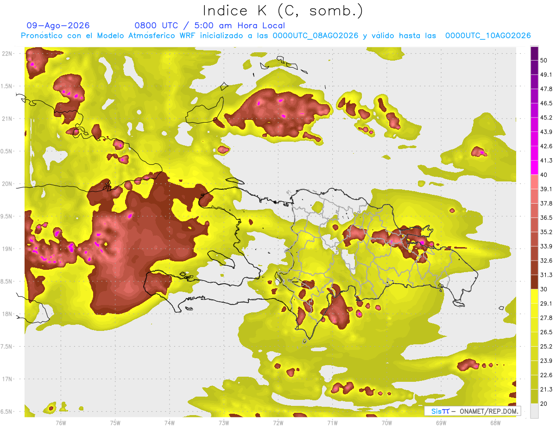Click the colorbar value '36.5'
The image size is (556, 429).
546,218
